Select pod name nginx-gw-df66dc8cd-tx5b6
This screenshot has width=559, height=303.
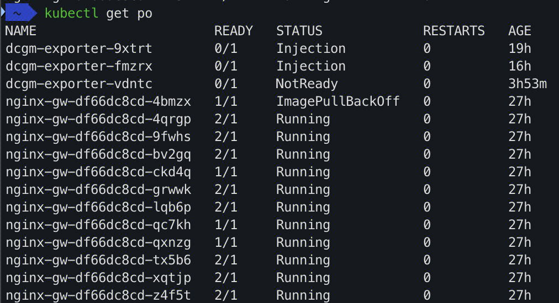click(x=98, y=260)
